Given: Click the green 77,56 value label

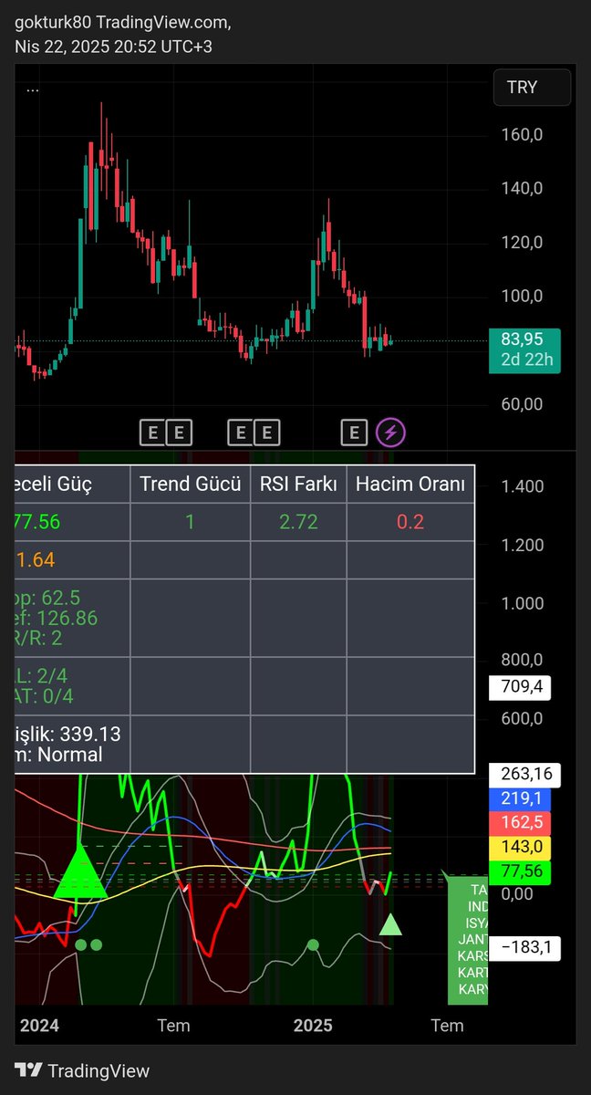Looking at the screenshot, I should click(522, 871).
